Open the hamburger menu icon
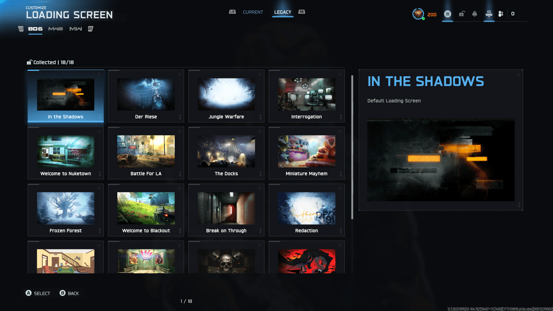This screenshot has width=553, height=311. point(447,14)
